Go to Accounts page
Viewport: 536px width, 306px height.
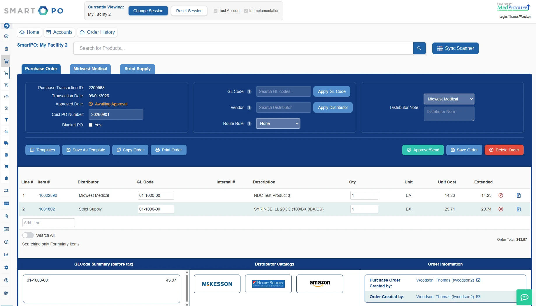click(59, 32)
